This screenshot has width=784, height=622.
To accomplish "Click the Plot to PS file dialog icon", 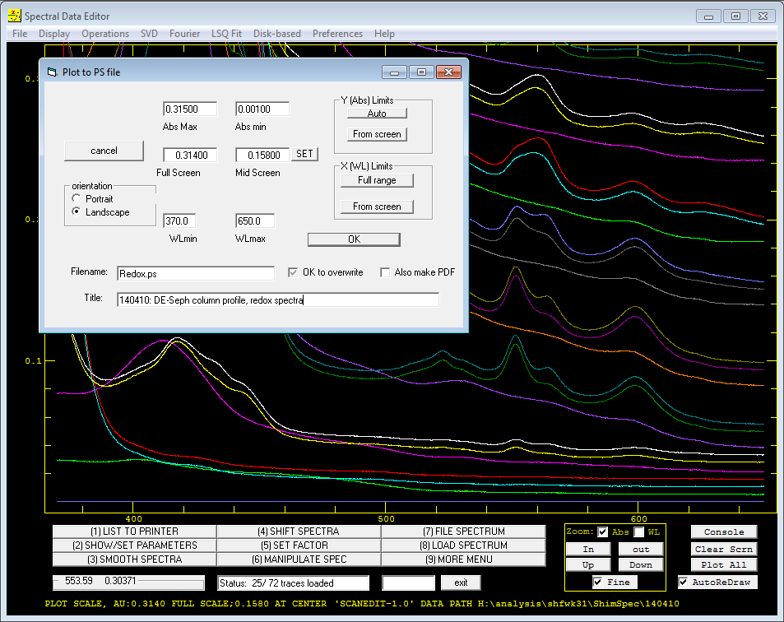I will tap(52, 72).
